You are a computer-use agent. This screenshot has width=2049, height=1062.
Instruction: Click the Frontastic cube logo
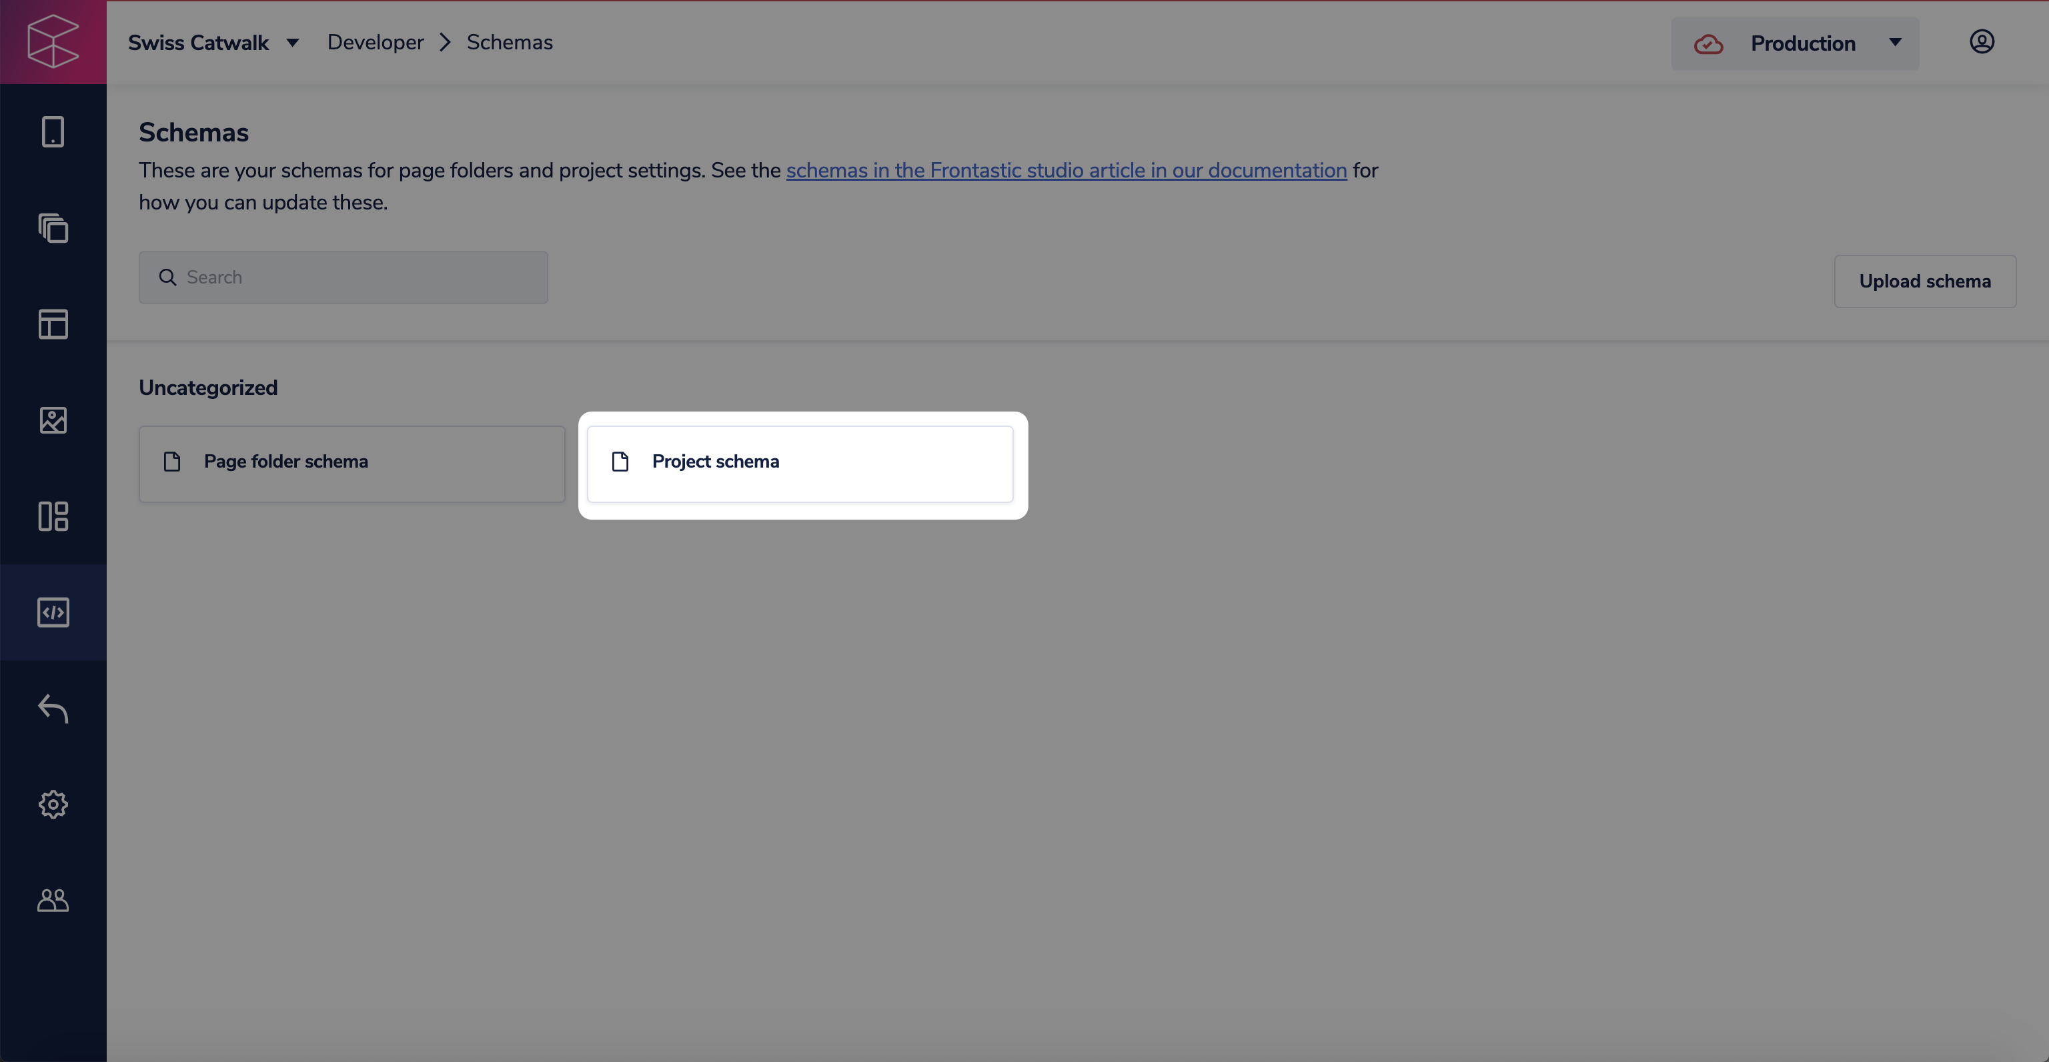coord(53,41)
